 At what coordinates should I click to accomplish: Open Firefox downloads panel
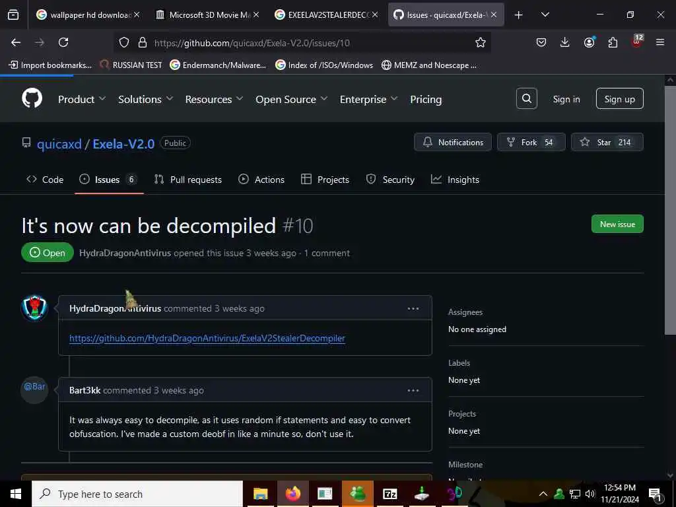[x=565, y=42]
